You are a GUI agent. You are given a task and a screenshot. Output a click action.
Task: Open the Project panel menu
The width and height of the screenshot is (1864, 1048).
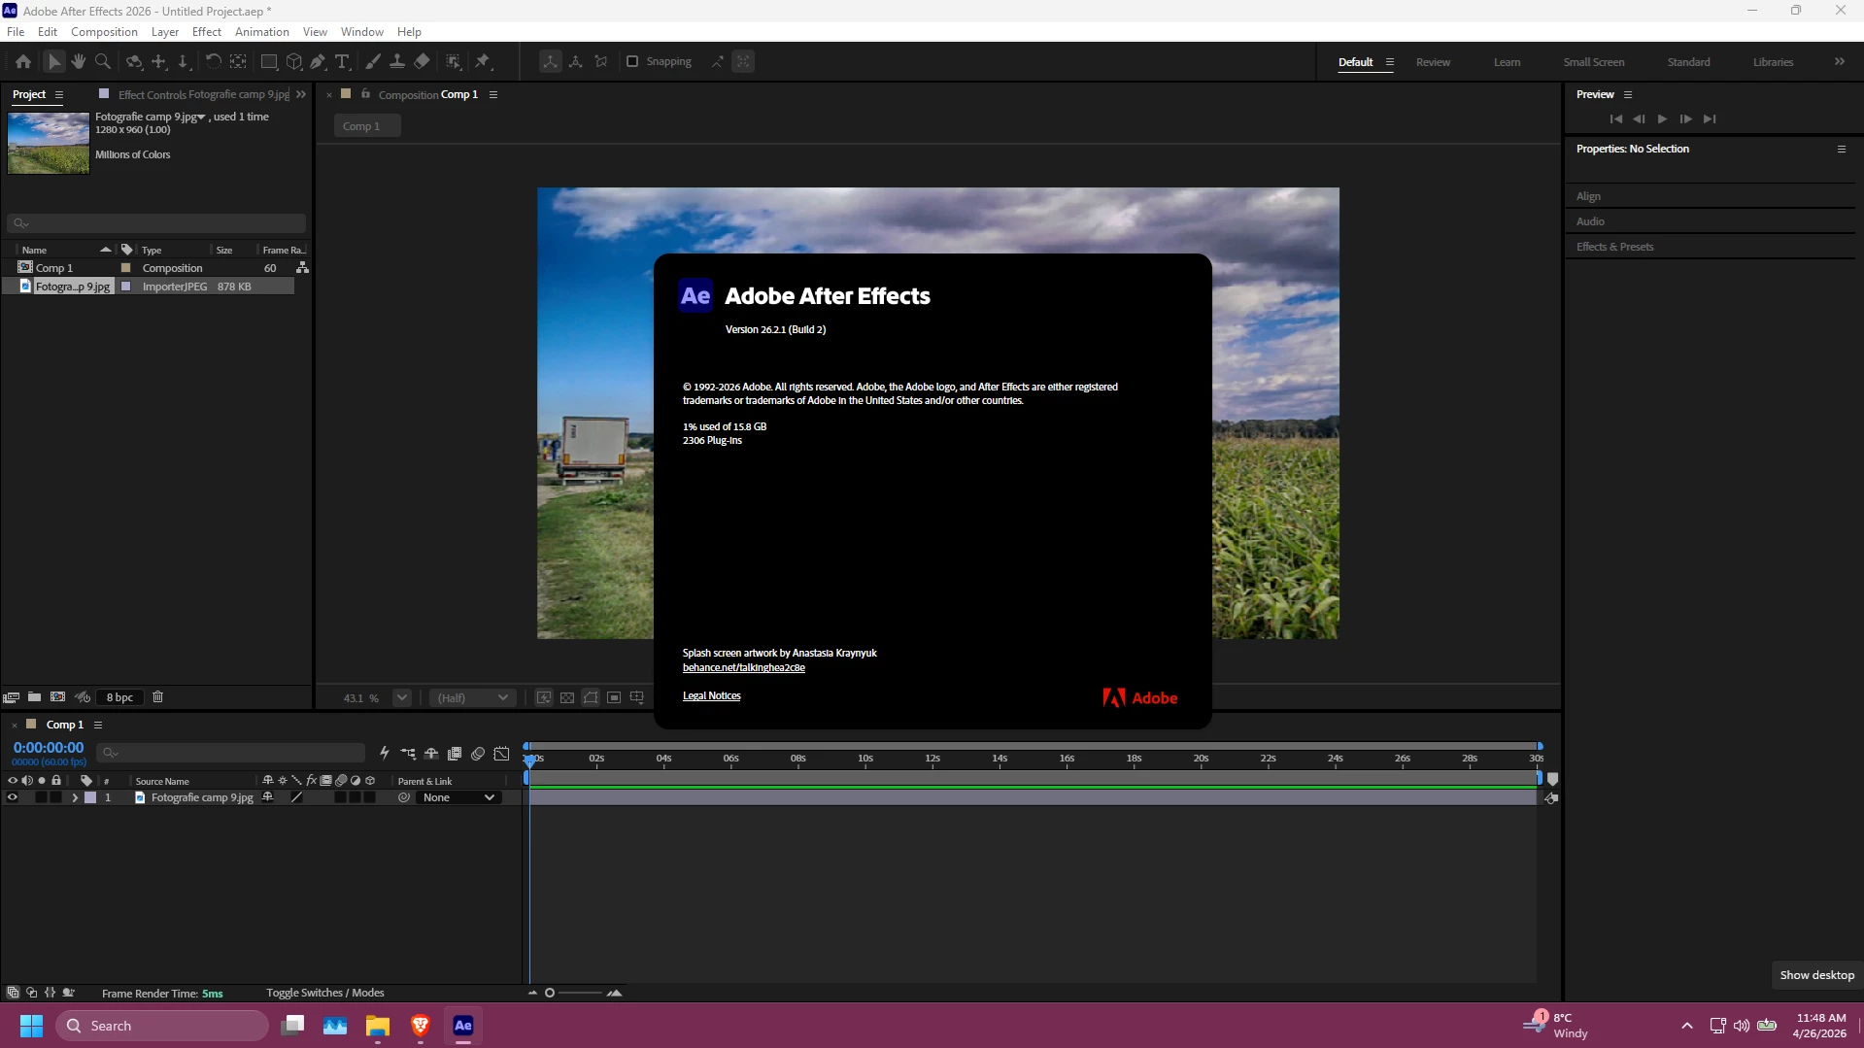tap(59, 94)
